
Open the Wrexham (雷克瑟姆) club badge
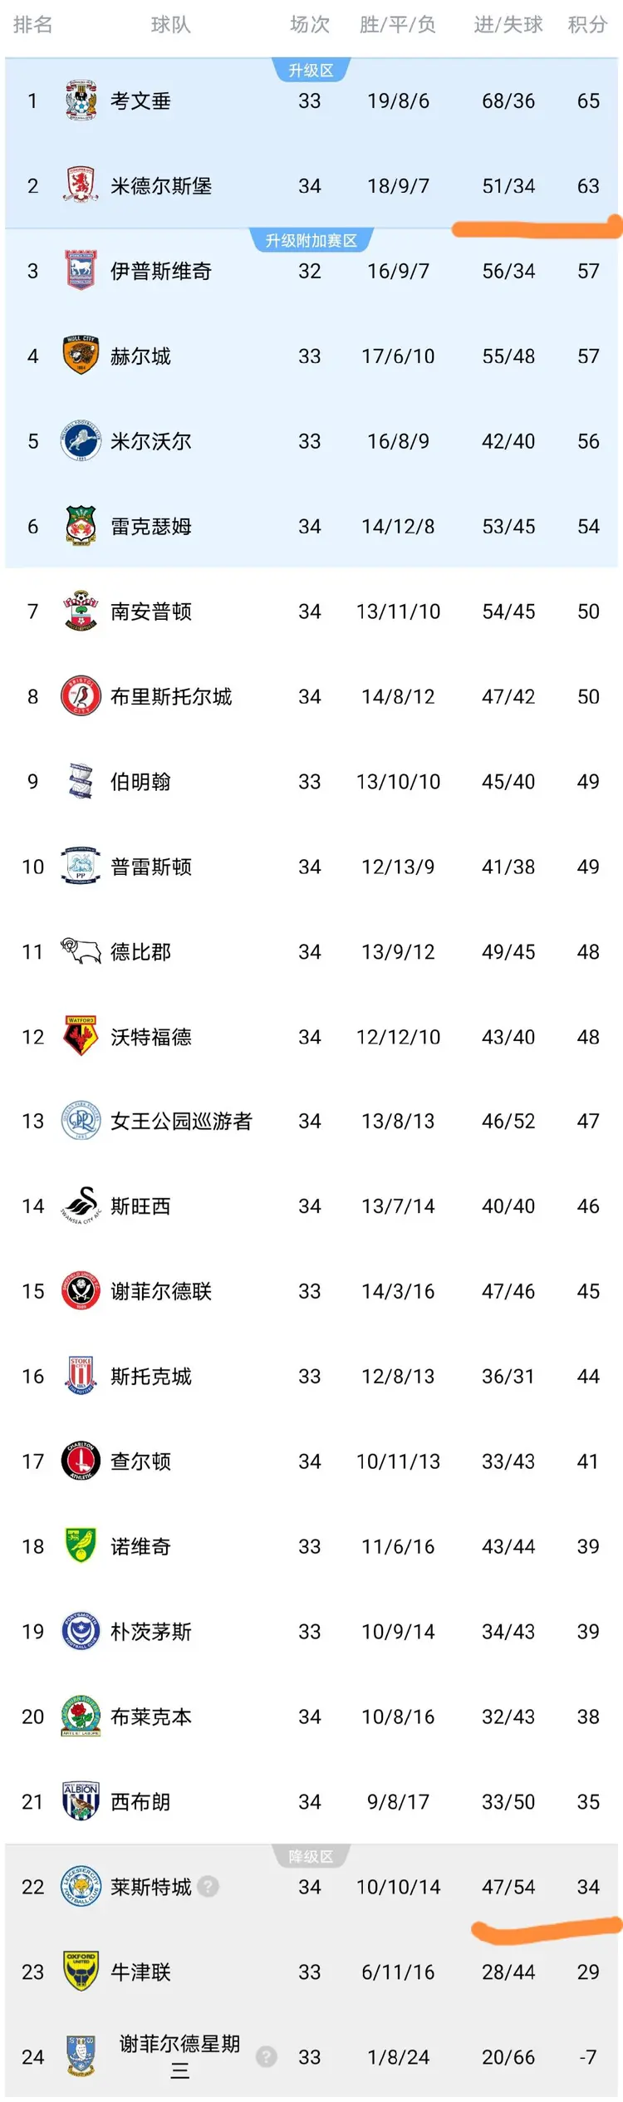coord(81,526)
